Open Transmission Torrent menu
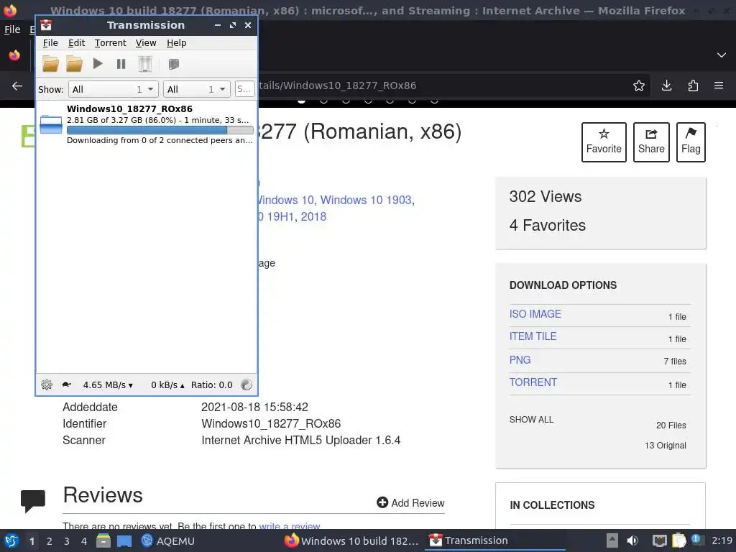 click(110, 42)
